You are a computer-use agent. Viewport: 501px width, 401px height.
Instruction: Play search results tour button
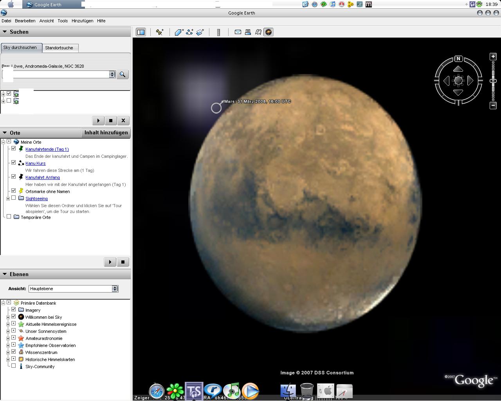click(98, 121)
